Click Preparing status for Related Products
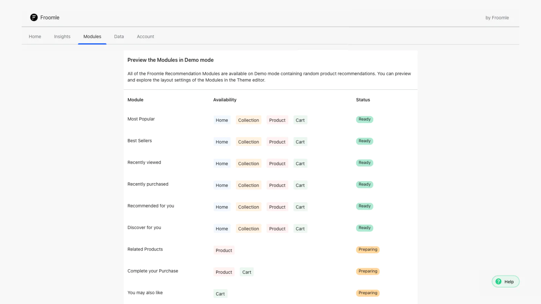This screenshot has width=541, height=304. pos(368,250)
